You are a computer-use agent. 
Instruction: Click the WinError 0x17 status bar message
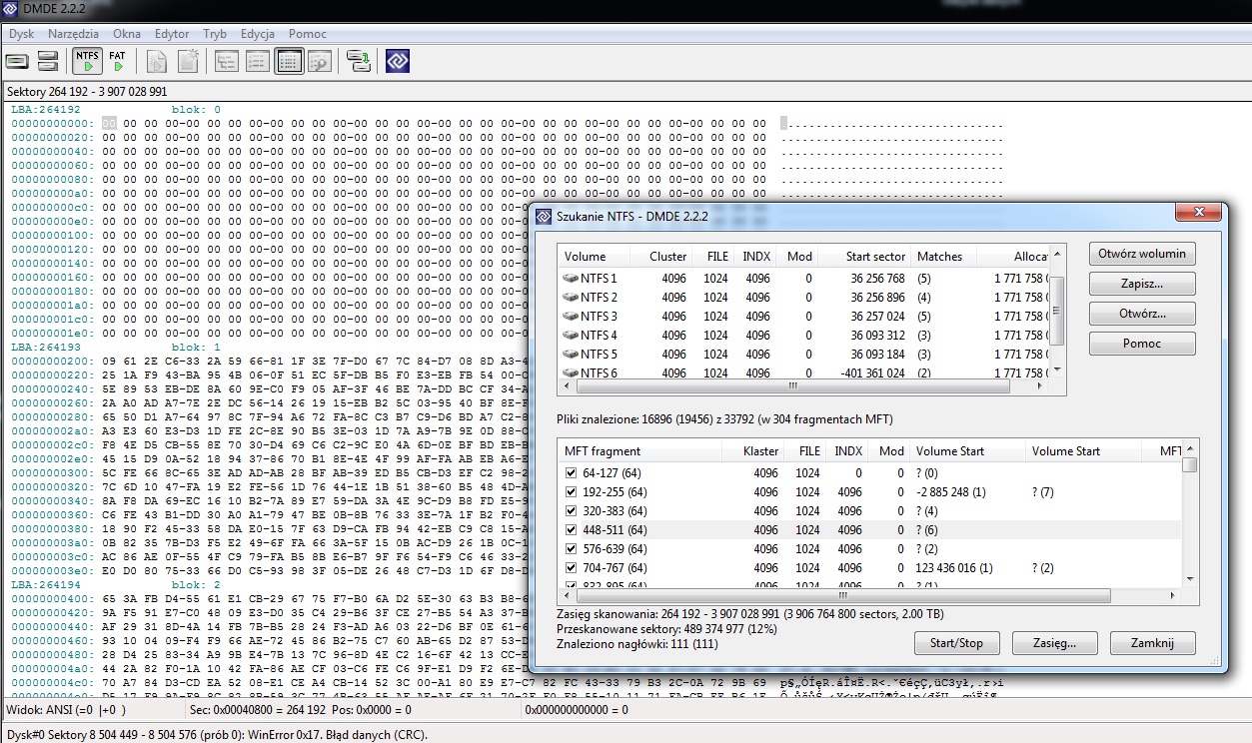(x=218, y=735)
